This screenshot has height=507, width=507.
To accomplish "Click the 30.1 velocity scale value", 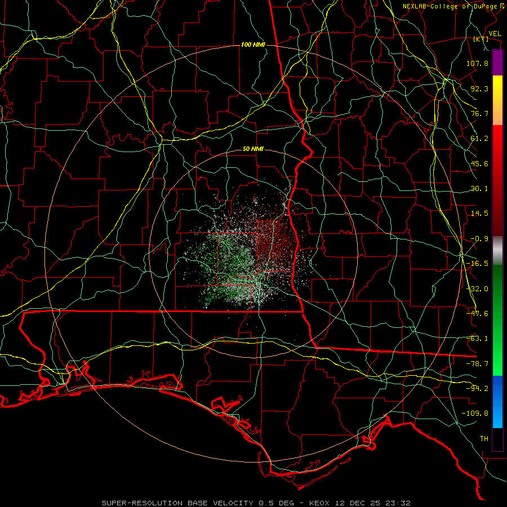I will pyautogui.click(x=479, y=189).
